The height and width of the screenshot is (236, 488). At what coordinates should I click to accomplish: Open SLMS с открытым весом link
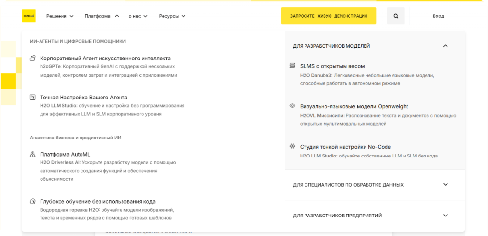(x=332, y=66)
